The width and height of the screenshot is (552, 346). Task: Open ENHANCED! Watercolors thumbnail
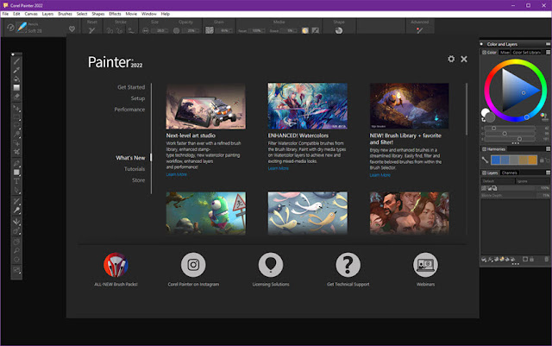pyautogui.click(x=307, y=106)
